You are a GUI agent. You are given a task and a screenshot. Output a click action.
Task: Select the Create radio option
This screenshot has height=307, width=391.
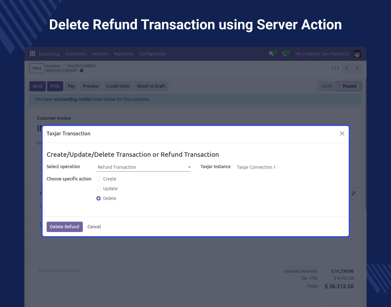(98, 179)
